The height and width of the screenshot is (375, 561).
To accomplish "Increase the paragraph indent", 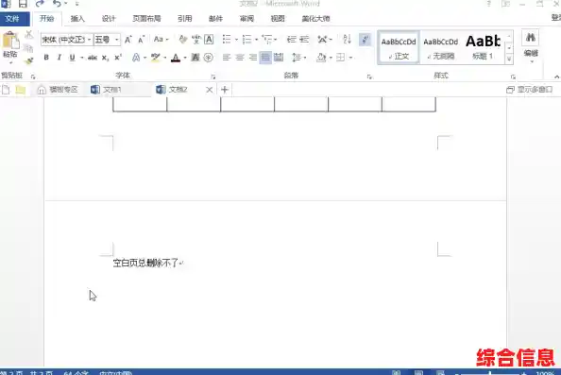I will [x=304, y=40].
